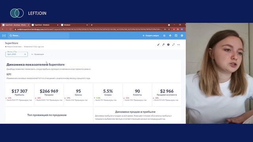
Task: Click the browser profile circle icon near window controls
Action: click(x=169, y=25)
